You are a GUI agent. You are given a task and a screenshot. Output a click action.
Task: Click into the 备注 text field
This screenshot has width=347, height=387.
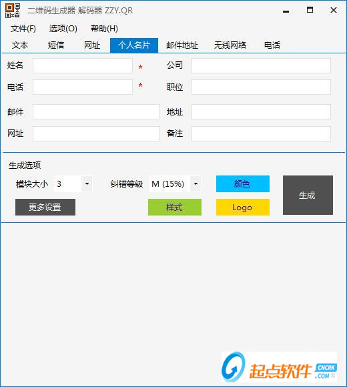pyautogui.click(x=261, y=133)
